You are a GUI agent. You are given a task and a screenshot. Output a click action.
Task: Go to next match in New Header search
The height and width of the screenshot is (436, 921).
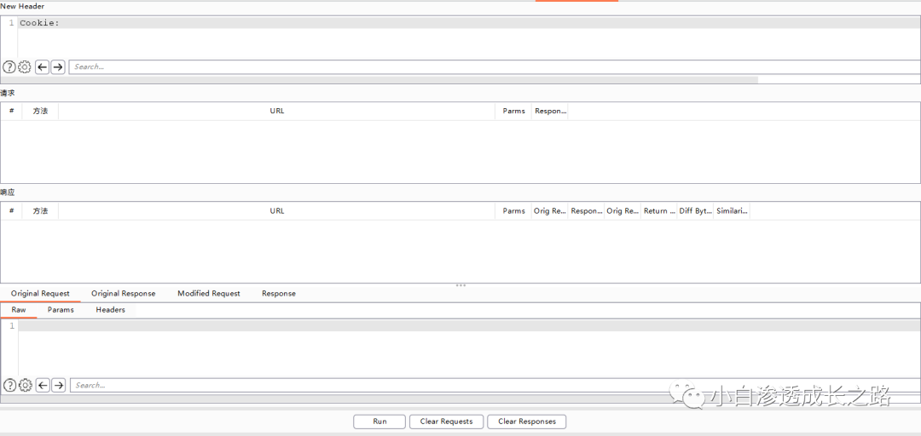(x=58, y=67)
